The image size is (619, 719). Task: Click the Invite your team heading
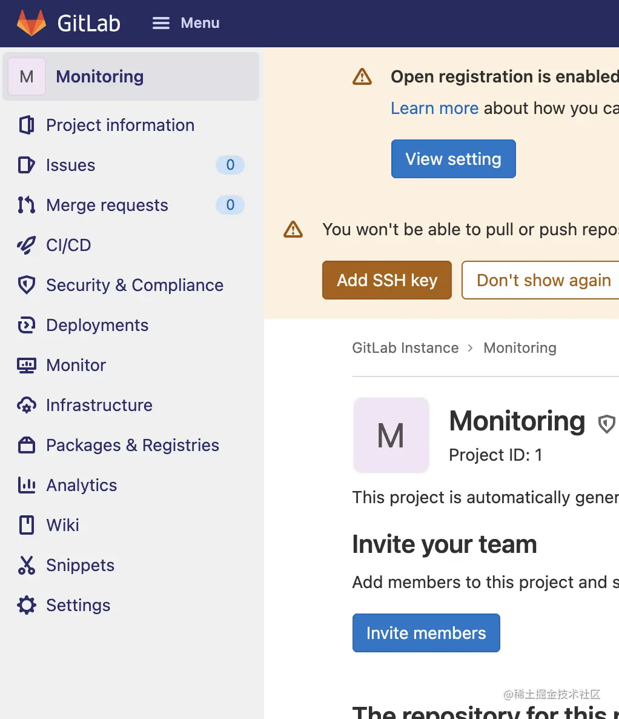point(445,544)
